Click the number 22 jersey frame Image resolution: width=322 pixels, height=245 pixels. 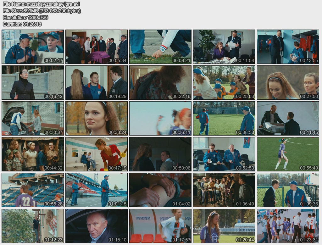point(33,190)
